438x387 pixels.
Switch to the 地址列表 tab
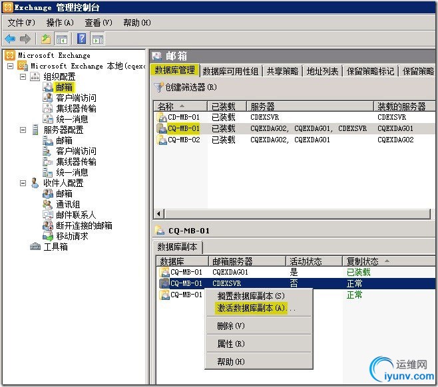(322, 71)
